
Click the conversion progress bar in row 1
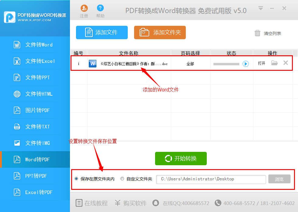tap(226, 64)
